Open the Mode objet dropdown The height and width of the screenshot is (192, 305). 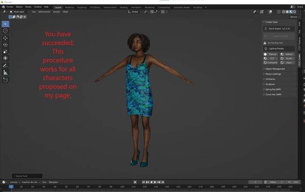coord(19,12)
